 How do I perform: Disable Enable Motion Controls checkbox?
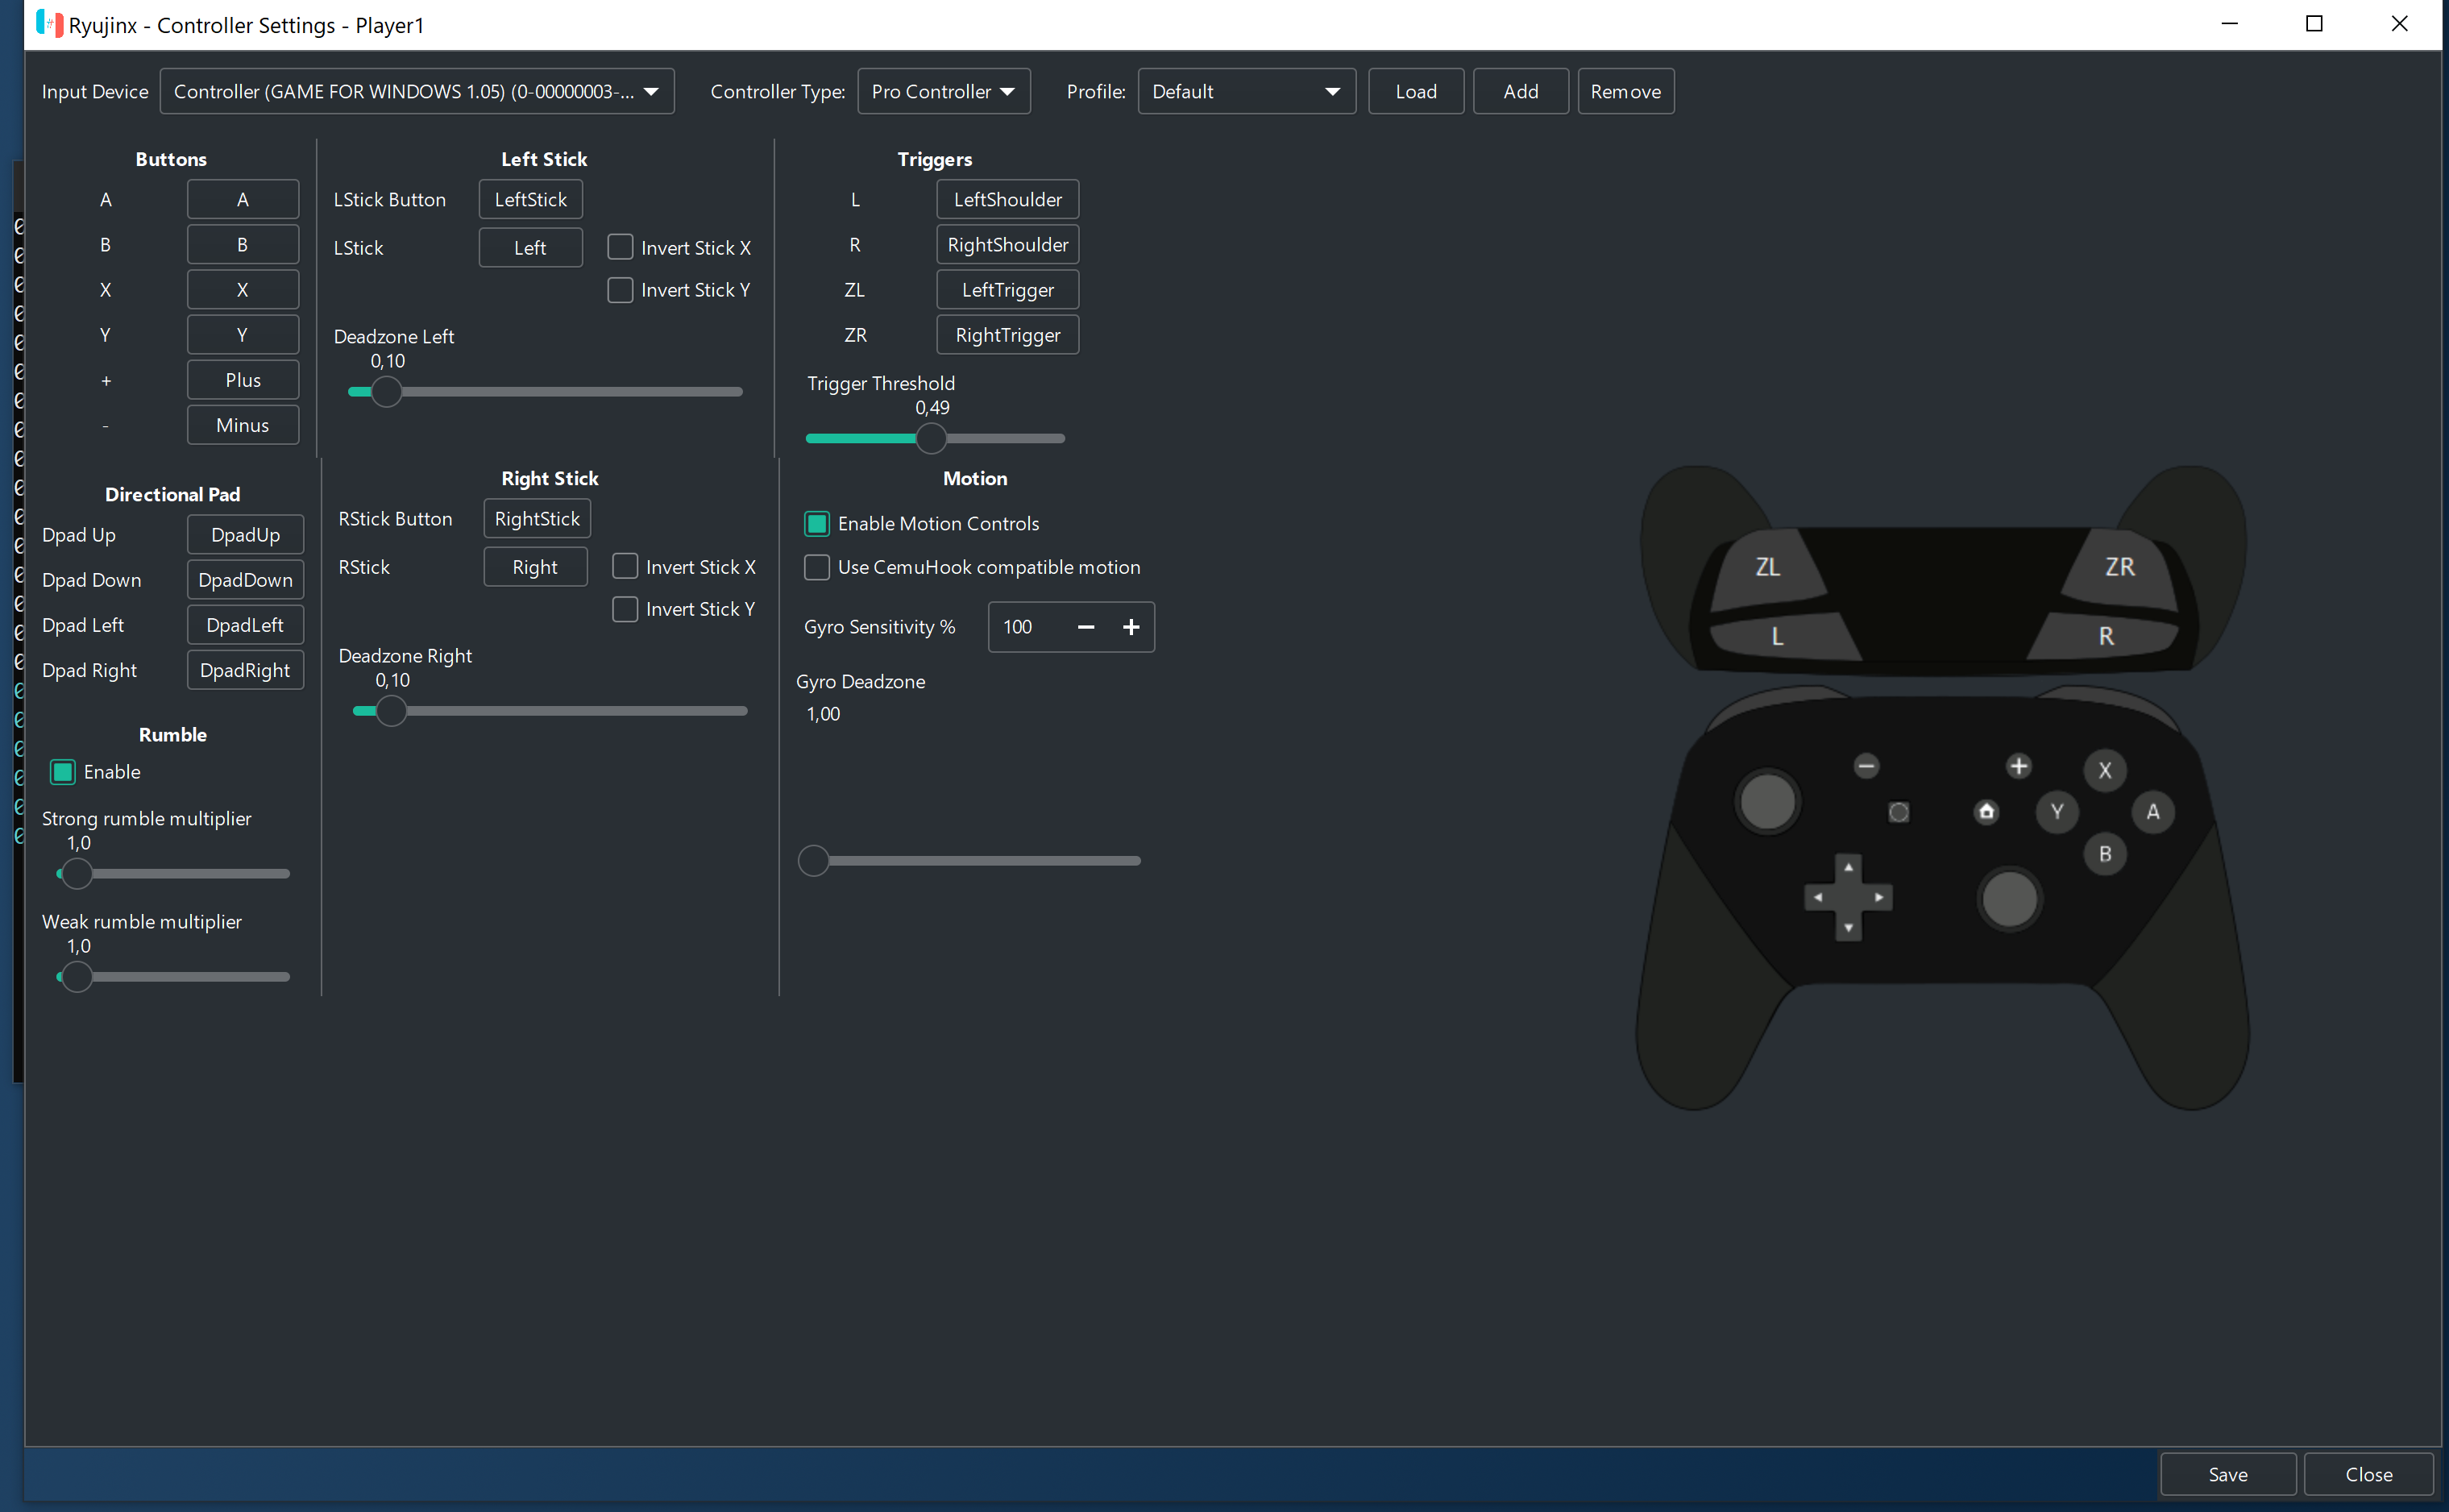coord(816,523)
